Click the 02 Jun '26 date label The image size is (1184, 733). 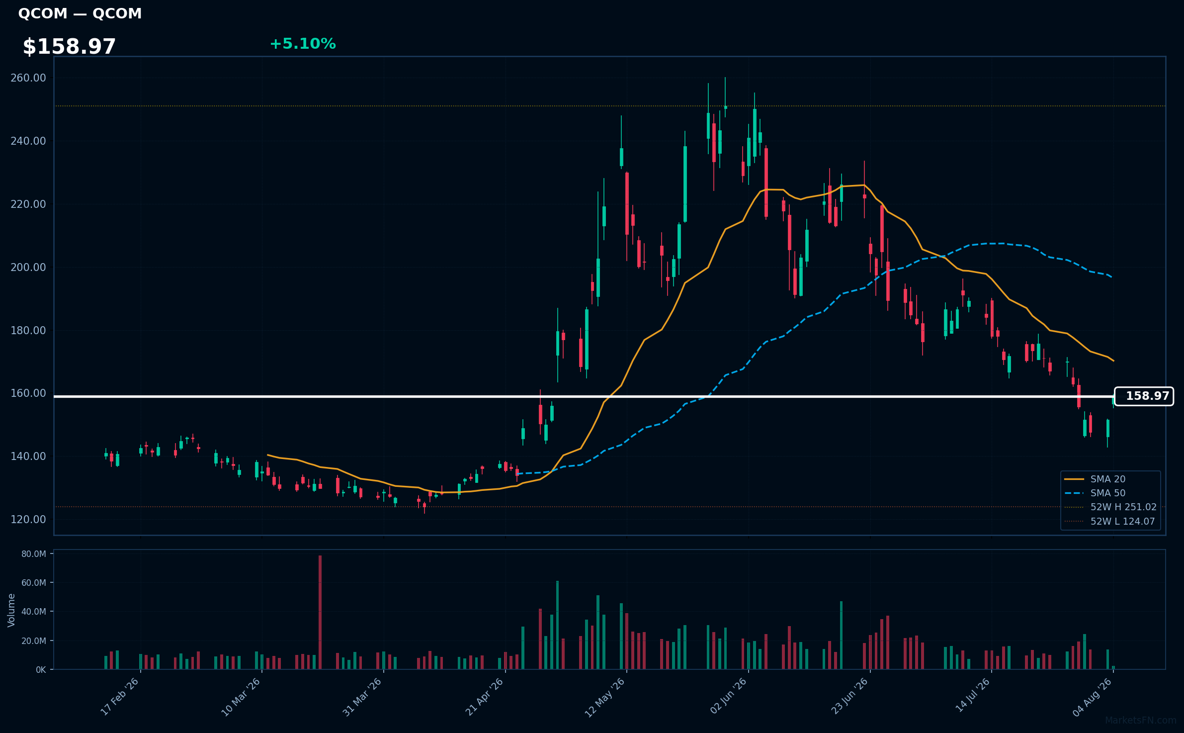coord(728,696)
